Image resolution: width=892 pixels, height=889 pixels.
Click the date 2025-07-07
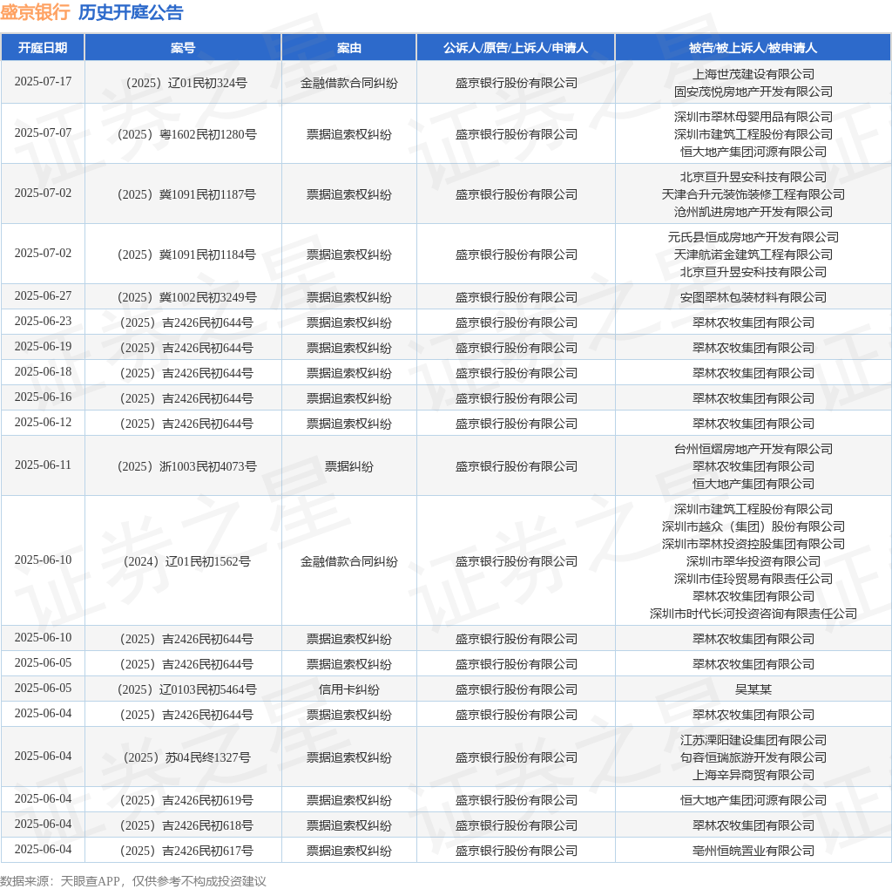(43, 132)
